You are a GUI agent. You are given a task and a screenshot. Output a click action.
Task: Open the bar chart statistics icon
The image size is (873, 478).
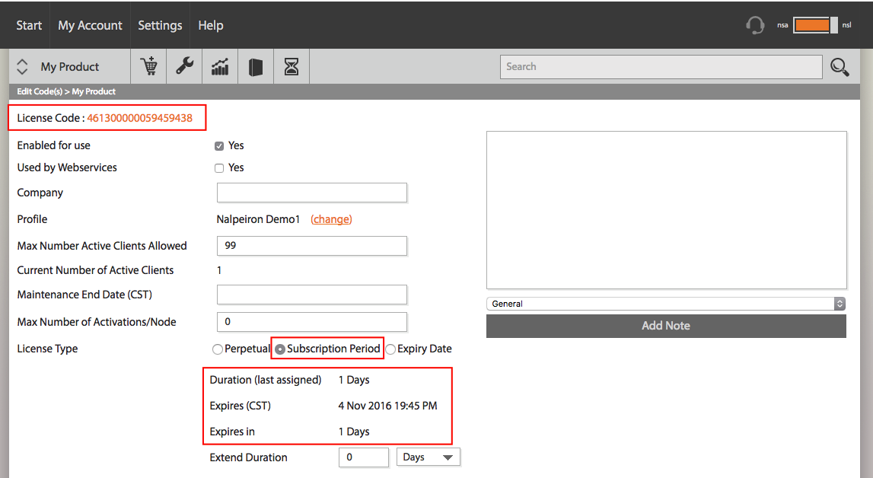[220, 67]
